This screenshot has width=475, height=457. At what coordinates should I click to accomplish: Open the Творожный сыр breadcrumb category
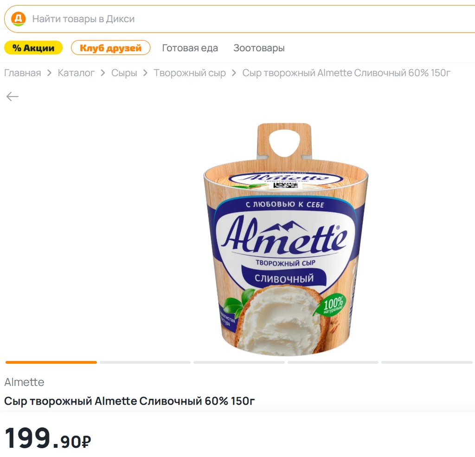pyautogui.click(x=190, y=73)
